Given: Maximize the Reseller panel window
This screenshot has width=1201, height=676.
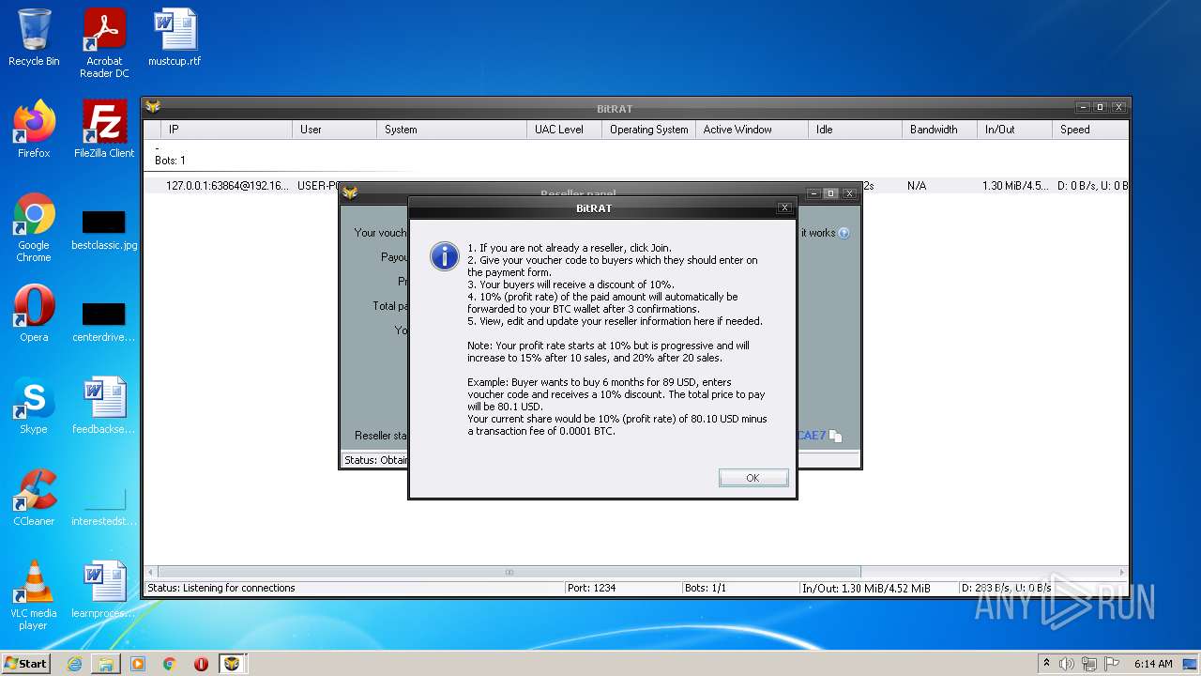Looking at the screenshot, I should [830, 193].
